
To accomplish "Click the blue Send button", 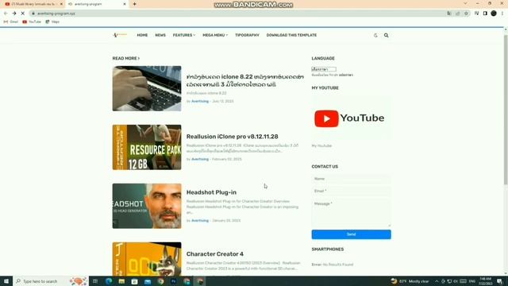I will pyautogui.click(x=351, y=234).
